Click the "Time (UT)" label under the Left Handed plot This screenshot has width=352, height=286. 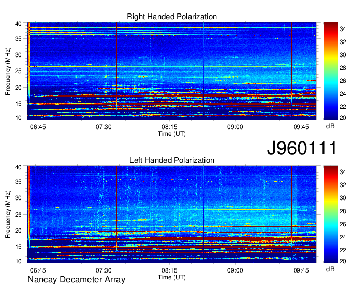(172, 277)
